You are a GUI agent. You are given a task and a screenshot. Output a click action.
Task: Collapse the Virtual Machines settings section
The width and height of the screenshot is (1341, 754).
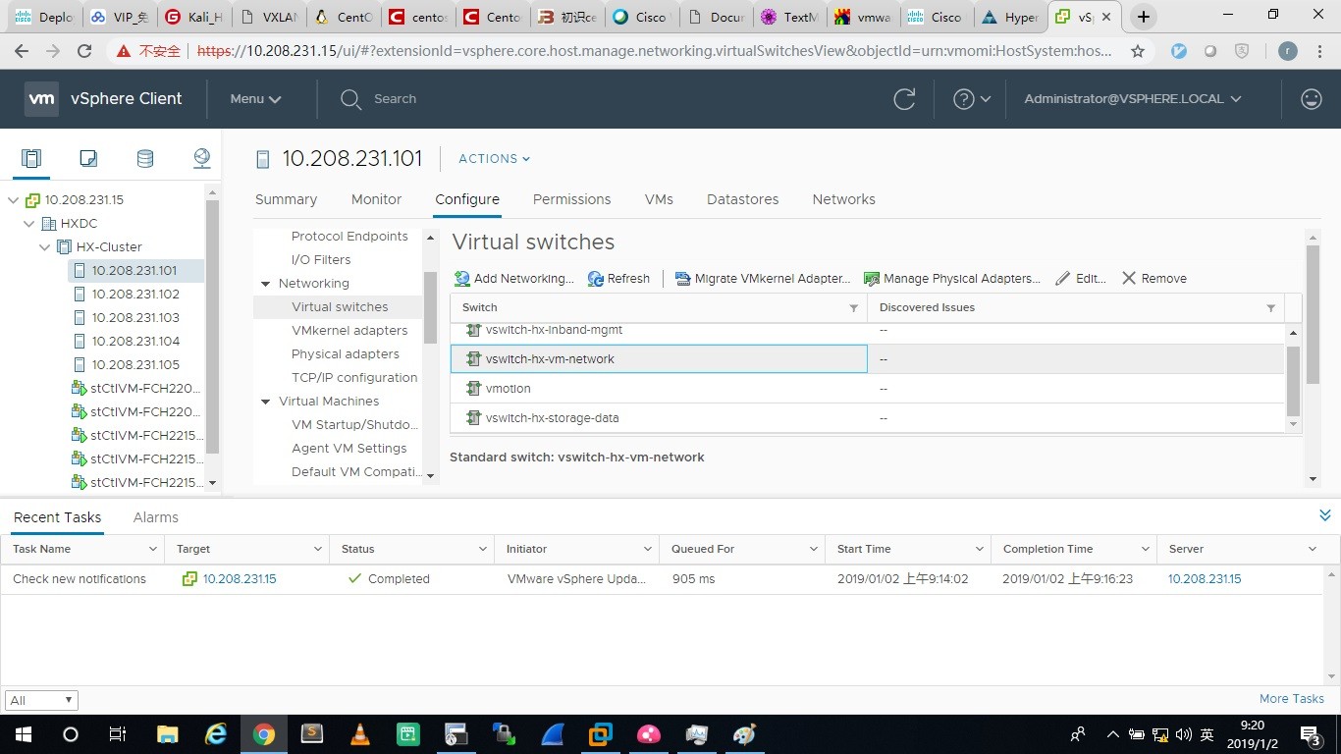pos(265,401)
